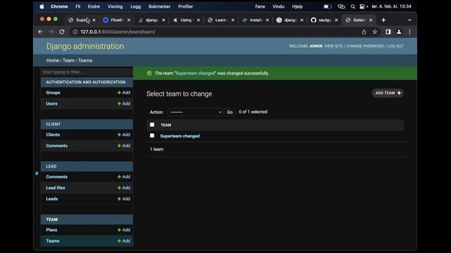Toggle the Chrome side panel icon
451x253 pixels.
388,32
